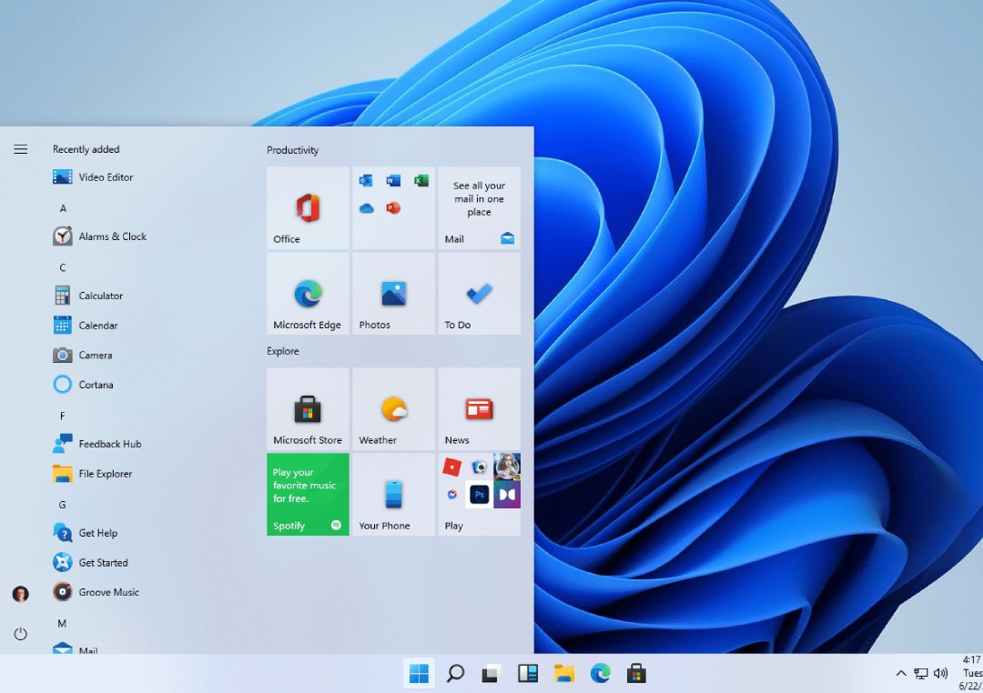Open Cortana from app list
This screenshot has height=693, width=983.
83,385
